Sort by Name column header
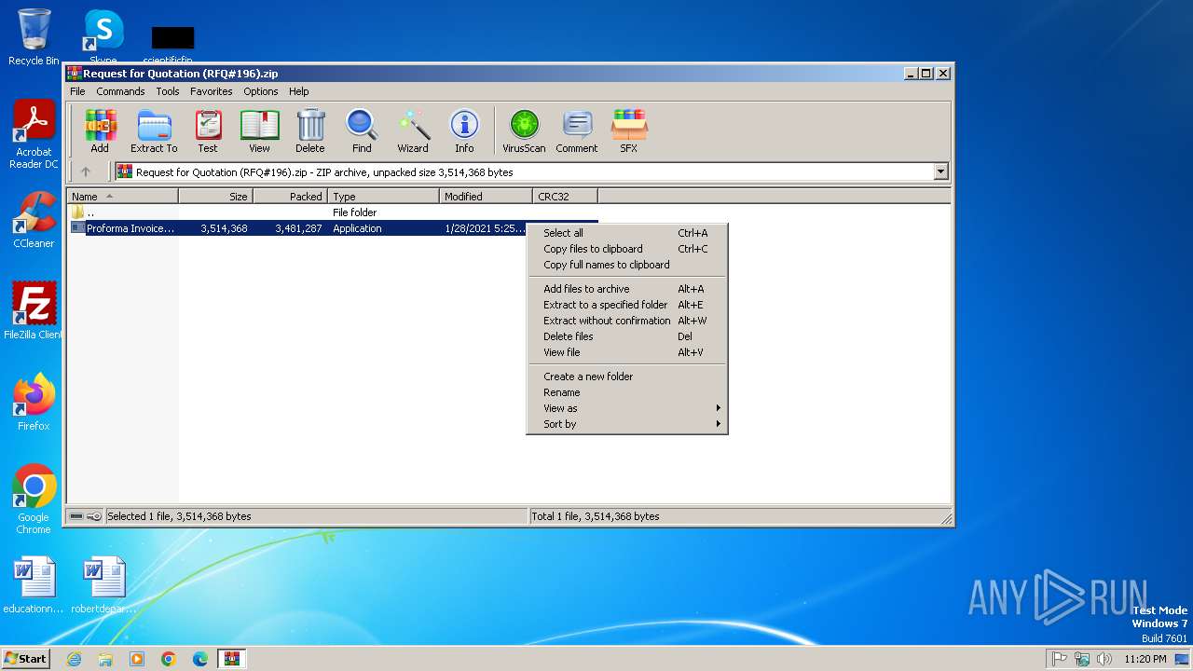1193x671 pixels. [x=122, y=197]
